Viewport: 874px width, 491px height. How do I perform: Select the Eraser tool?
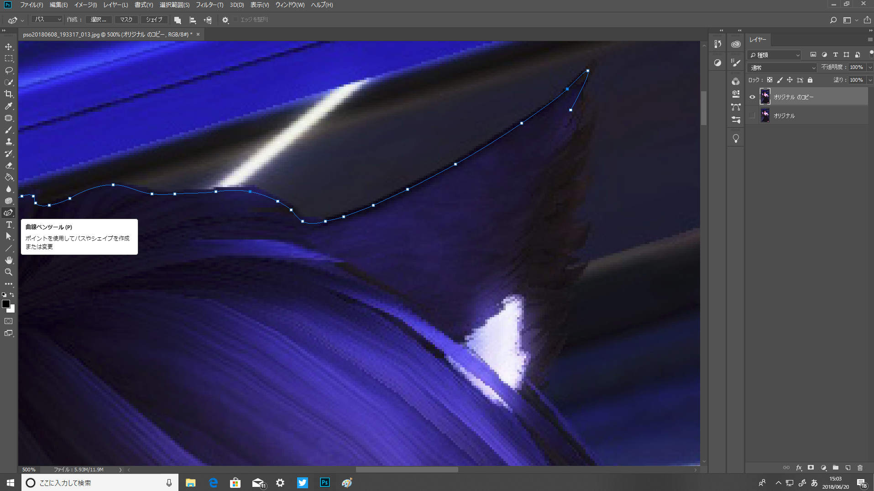9,165
